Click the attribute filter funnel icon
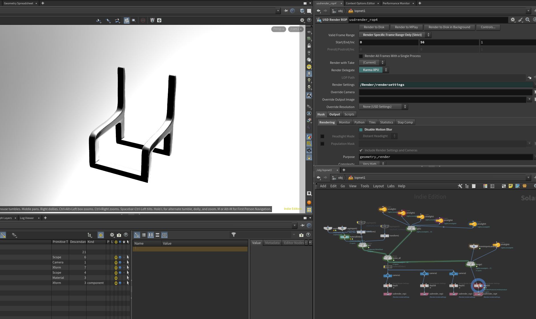536x319 pixels. (234, 235)
